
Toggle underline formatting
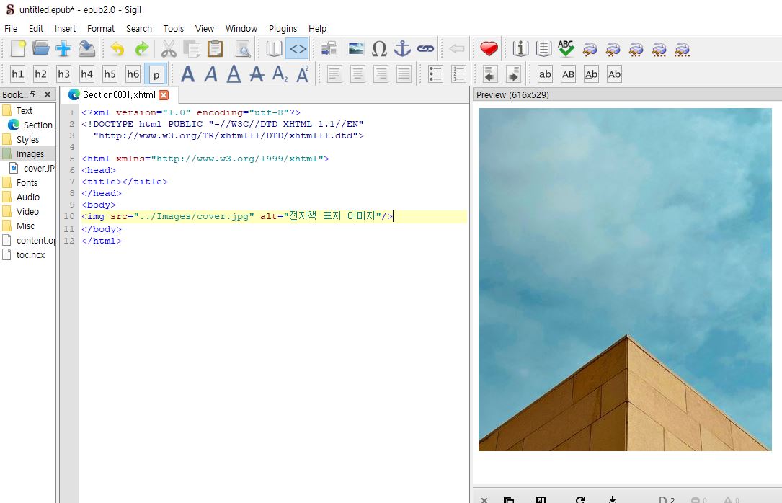(x=234, y=74)
